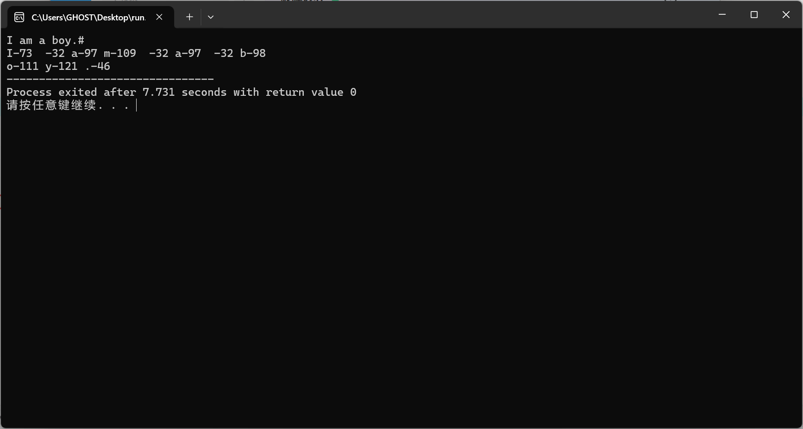The height and width of the screenshot is (429, 803).
Task: Expand the new tab profile dropdown
Action: click(211, 17)
